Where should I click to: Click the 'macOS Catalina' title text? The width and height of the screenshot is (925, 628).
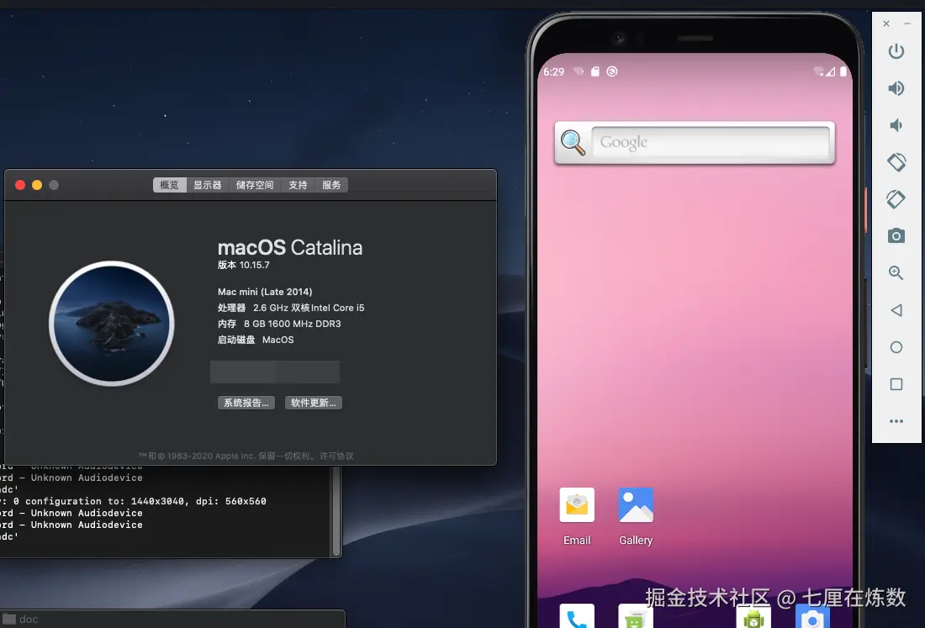[289, 248]
